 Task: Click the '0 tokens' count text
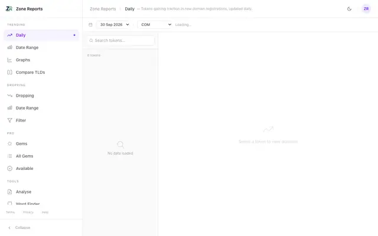(94, 55)
